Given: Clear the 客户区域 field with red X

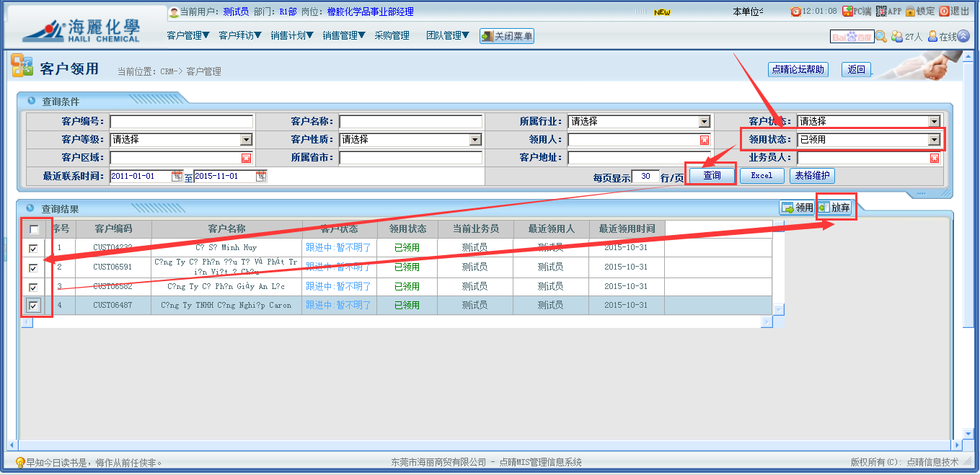Looking at the screenshot, I should (246, 158).
